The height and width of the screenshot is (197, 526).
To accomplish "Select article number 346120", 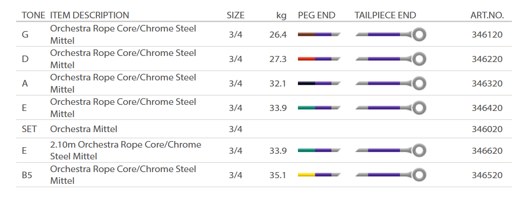I will [x=487, y=34].
